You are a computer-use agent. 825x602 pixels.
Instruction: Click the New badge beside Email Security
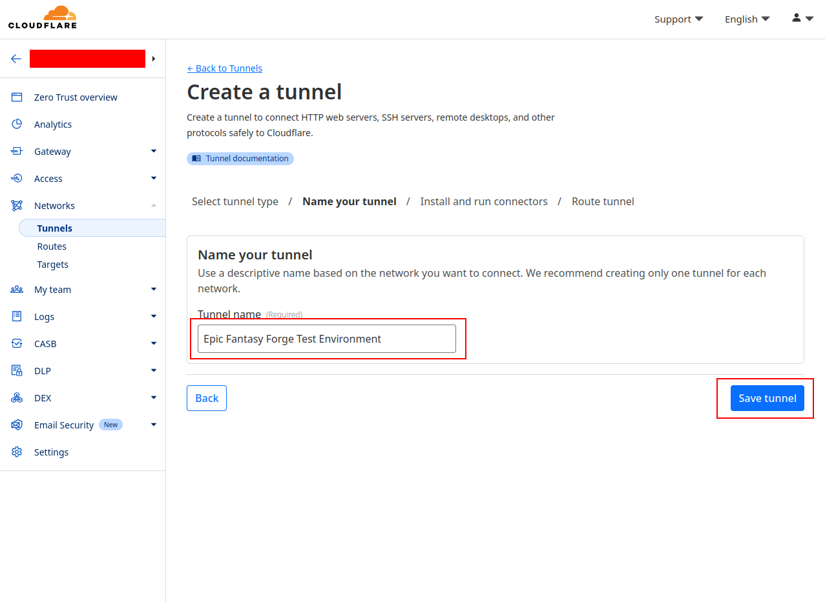(x=111, y=425)
